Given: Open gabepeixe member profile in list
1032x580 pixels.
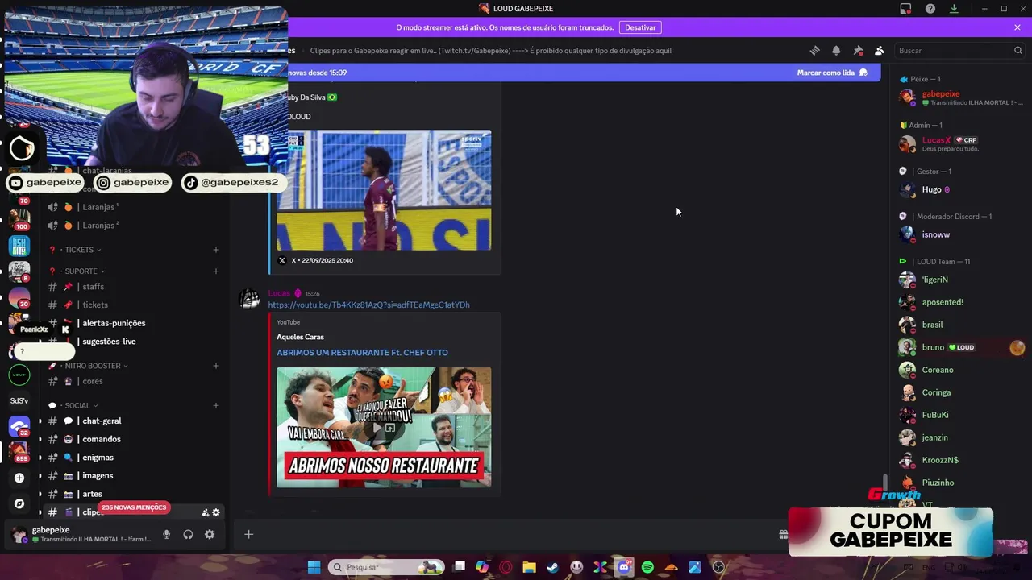Looking at the screenshot, I should click(961, 97).
